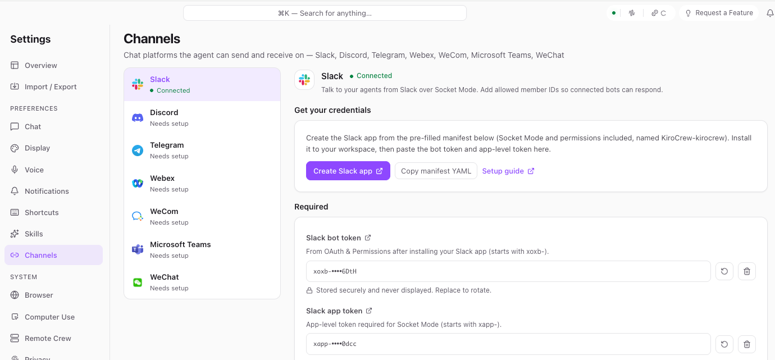The width and height of the screenshot is (775, 360).
Task: Open the notifications bell in top bar
Action: coord(770,13)
